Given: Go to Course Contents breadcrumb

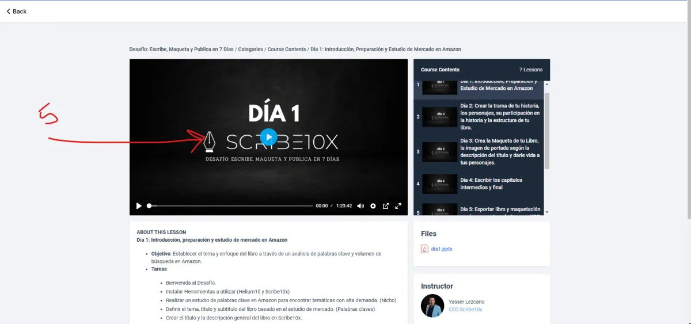Looking at the screenshot, I should pos(287,49).
